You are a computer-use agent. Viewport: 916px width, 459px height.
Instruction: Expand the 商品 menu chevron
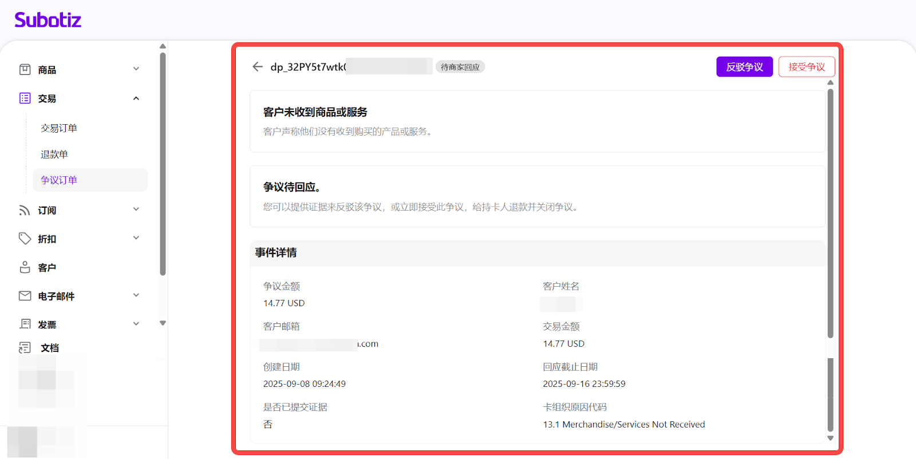136,69
